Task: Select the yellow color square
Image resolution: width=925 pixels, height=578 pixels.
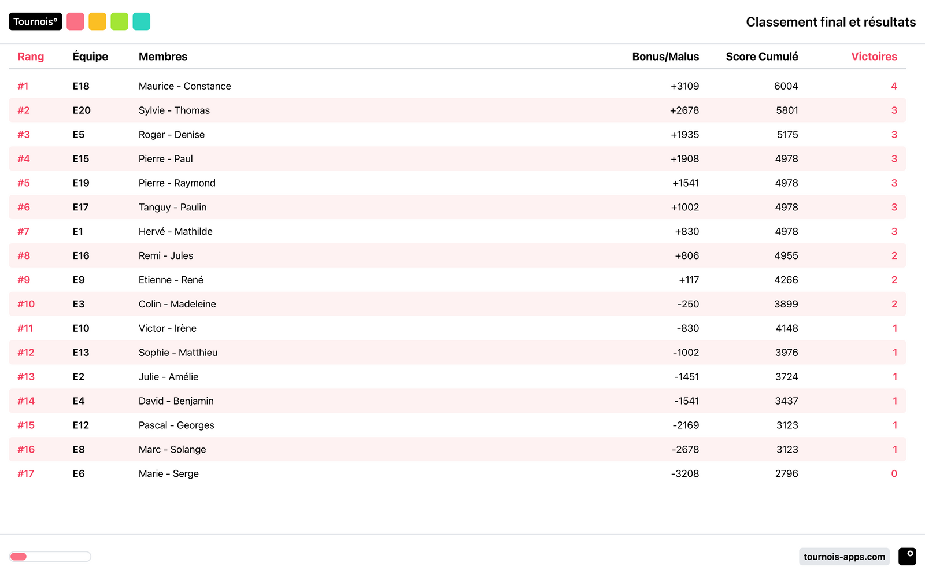Action: pos(97,21)
